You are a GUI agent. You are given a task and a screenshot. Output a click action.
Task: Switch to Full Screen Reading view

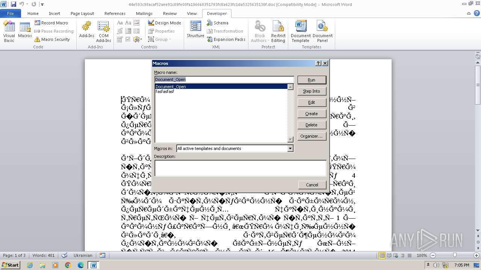(x=389, y=255)
